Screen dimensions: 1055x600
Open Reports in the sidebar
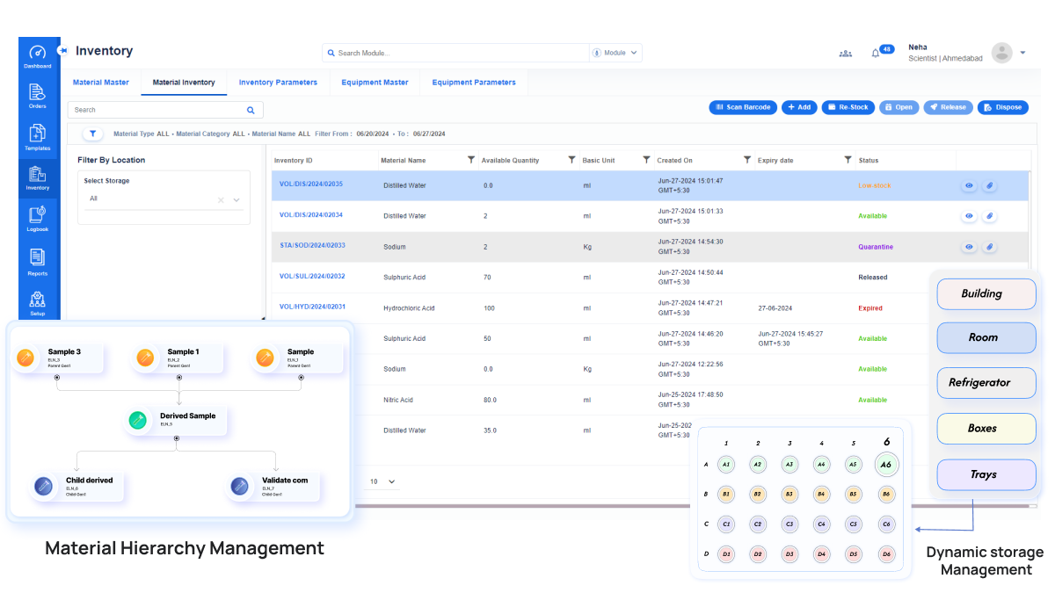coord(37,262)
